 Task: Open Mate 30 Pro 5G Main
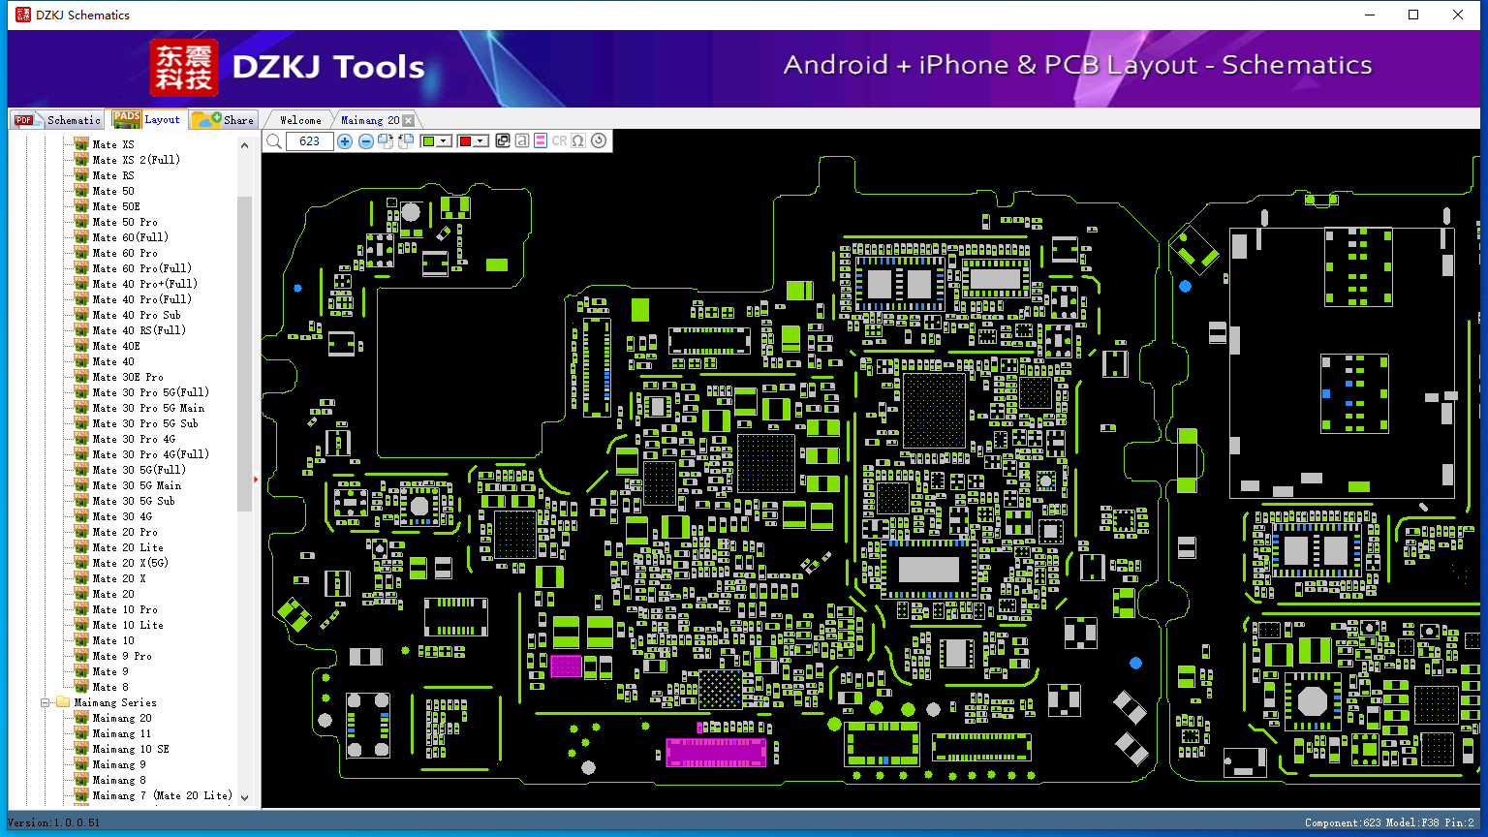pyautogui.click(x=148, y=408)
